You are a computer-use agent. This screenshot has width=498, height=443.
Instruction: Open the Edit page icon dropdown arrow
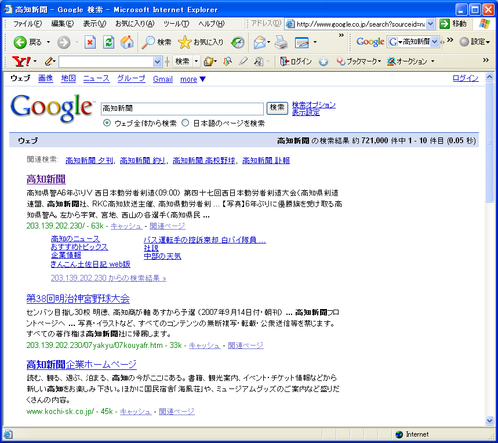coord(315,42)
